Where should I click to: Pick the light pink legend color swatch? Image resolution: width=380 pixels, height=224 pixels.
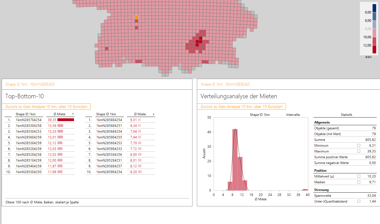pos(374,33)
